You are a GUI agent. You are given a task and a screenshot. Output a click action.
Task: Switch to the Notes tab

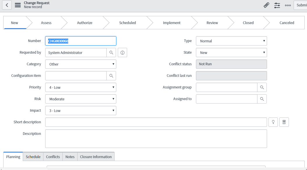click(70, 157)
